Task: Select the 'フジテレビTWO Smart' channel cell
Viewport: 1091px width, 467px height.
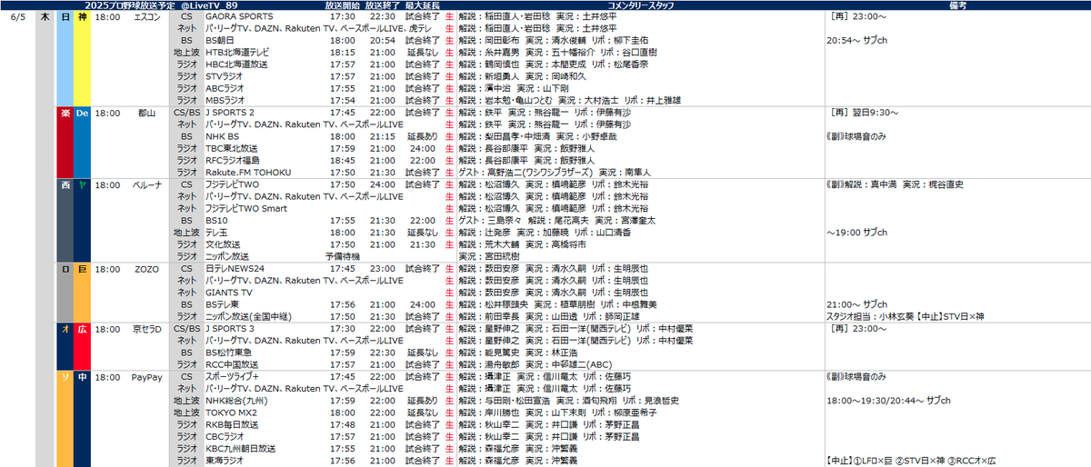Action: [x=245, y=207]
